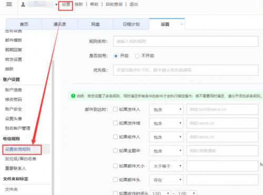This screenshot has height=195, width=263.
Task: Open 别名帐户管理 in the sidebar
Action: pos(18,128)
